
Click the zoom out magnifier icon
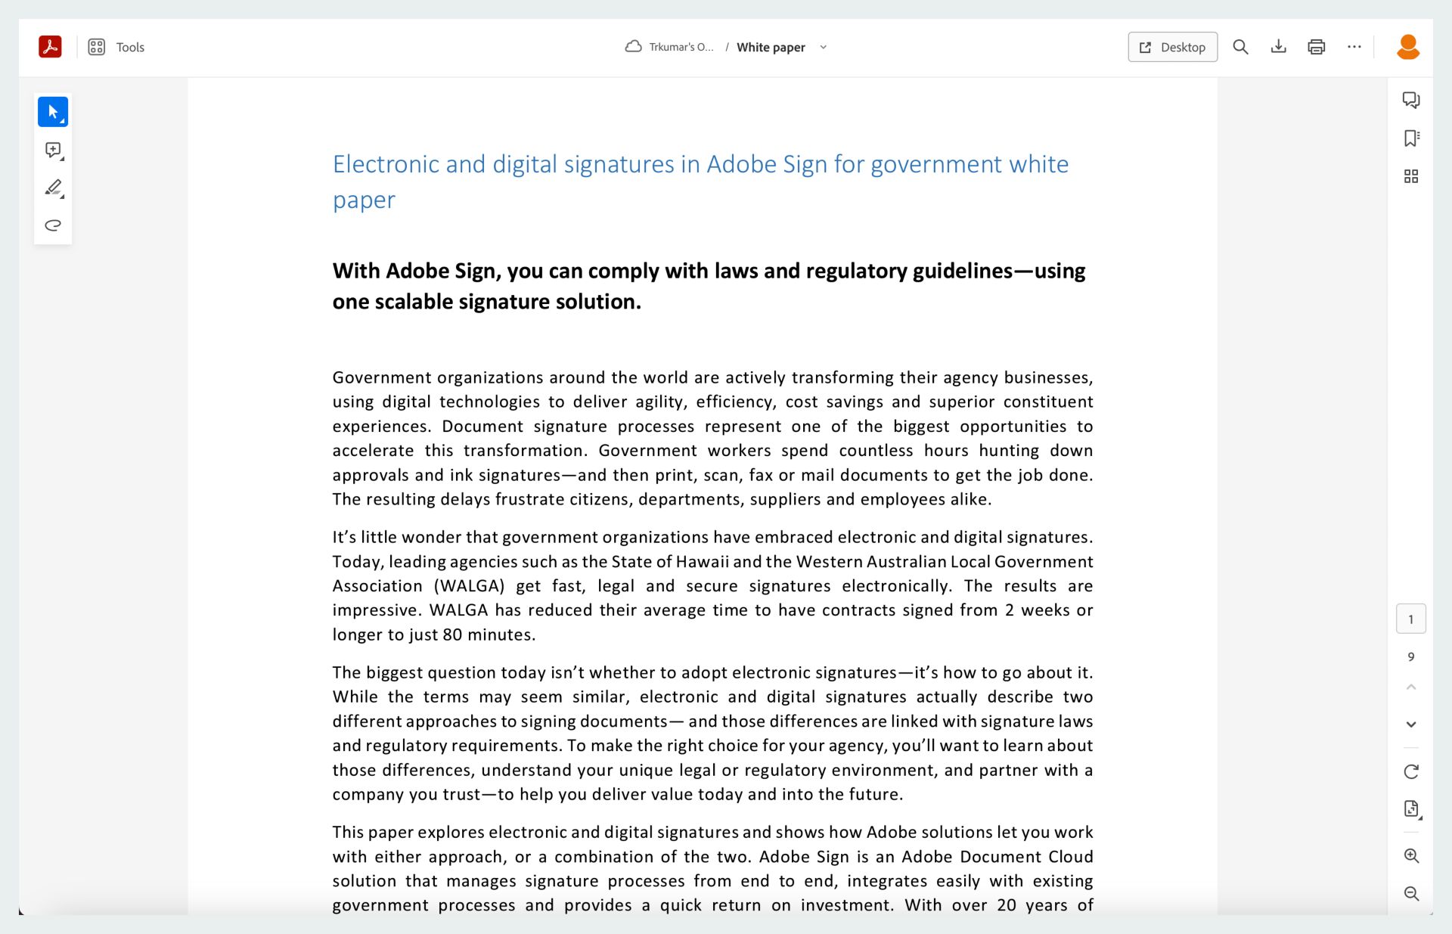(1412, 892)
